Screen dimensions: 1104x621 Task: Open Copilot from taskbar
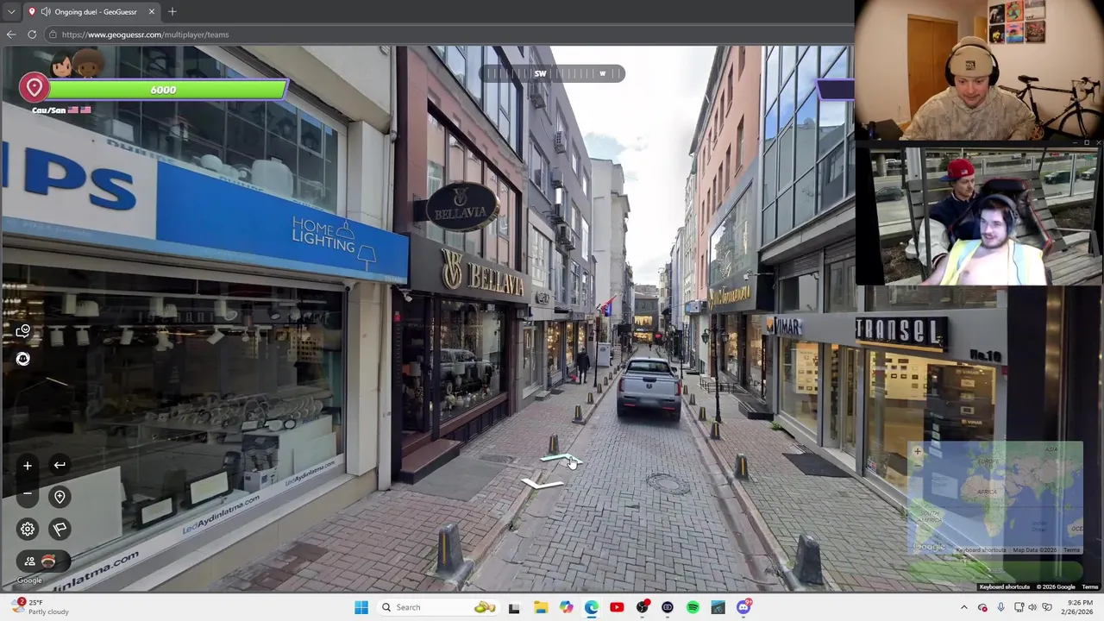(x=566, y=607)
